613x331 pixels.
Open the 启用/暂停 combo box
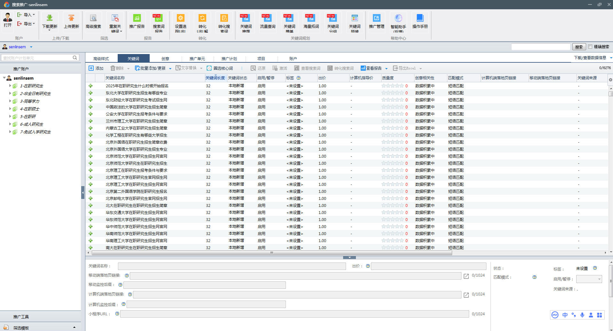589,279
